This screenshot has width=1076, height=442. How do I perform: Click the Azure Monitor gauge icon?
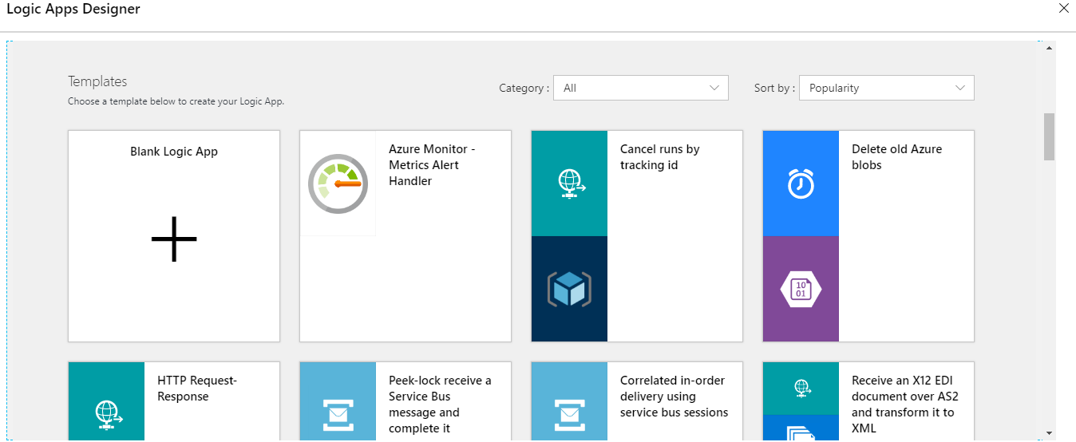pos(338,184)
